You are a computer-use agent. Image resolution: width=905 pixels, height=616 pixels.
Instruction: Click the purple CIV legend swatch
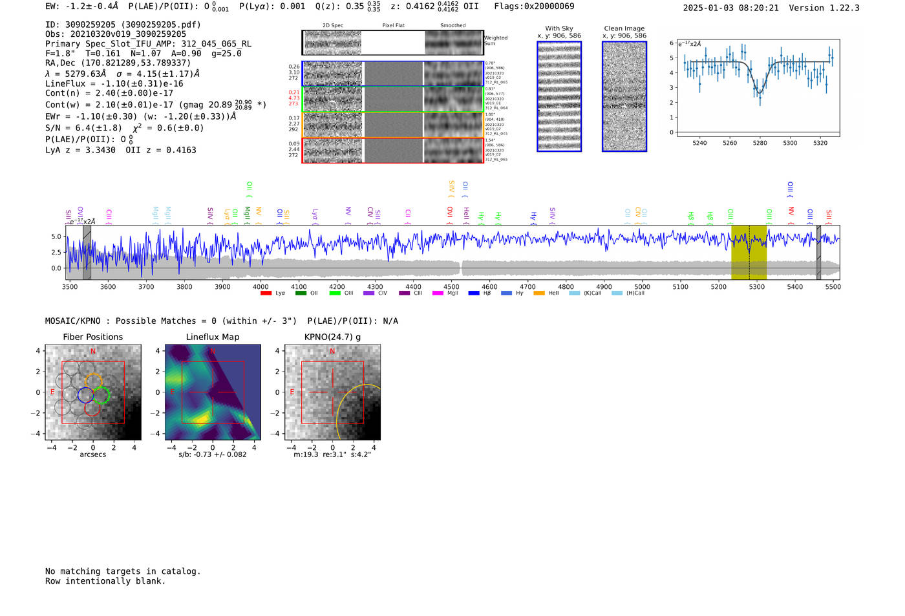pos(369,293)
